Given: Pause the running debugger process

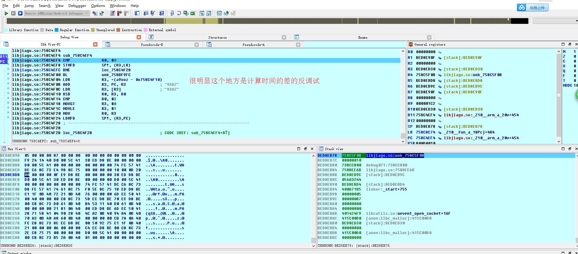Looking at the screenshot, I should 13,13.
